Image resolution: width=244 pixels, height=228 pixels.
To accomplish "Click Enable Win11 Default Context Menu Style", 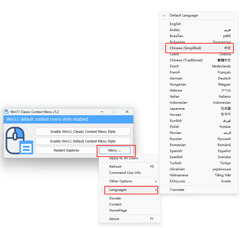I will 83,141.
